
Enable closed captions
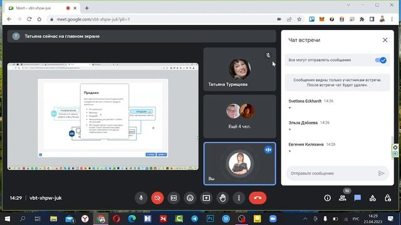pos(174,198)
